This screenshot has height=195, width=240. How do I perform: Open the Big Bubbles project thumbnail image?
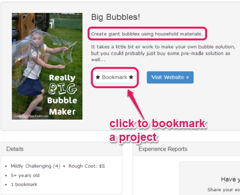click(47, 66)
